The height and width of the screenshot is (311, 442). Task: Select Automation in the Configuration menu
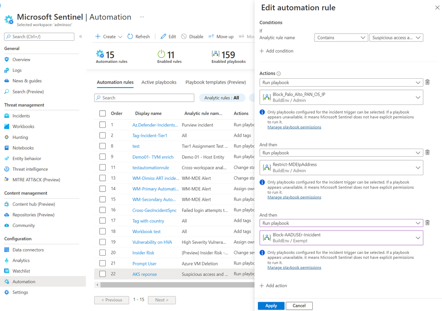43,281
